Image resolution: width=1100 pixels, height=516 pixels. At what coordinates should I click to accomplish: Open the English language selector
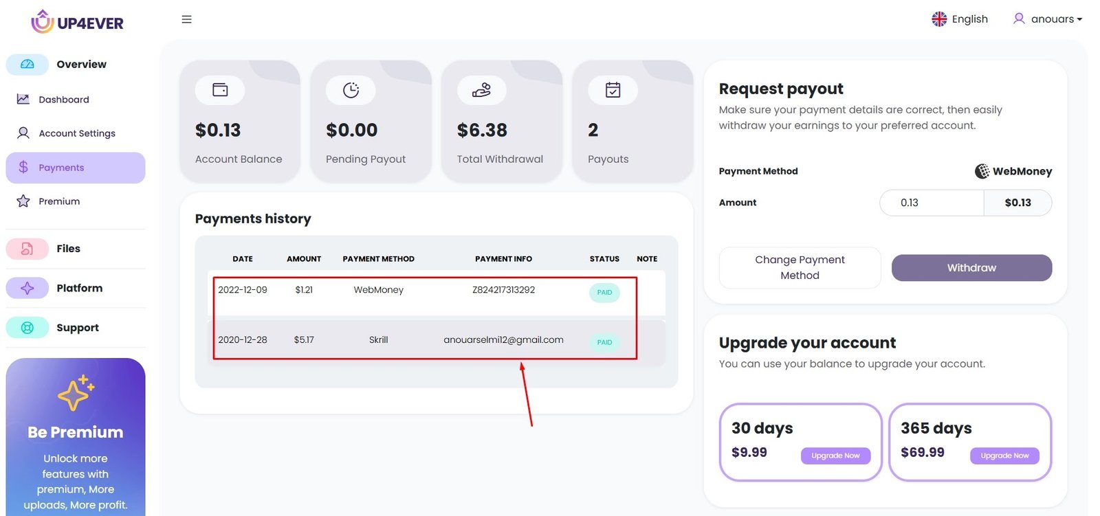[960, 19]
